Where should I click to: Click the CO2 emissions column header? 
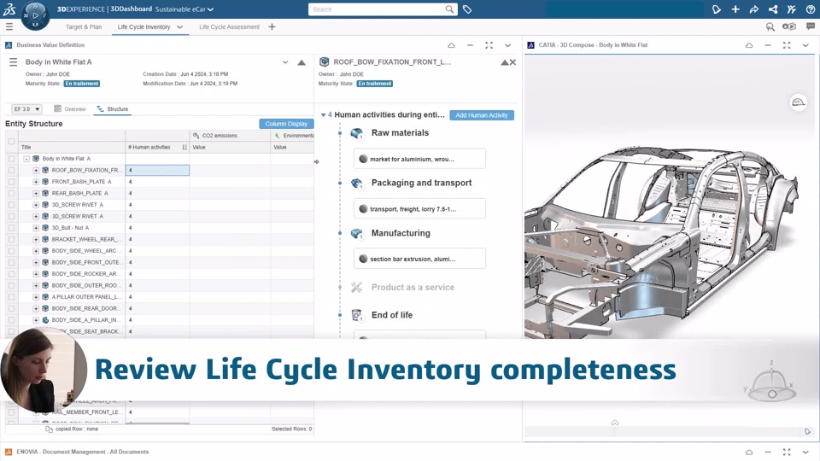coord(230,136)
